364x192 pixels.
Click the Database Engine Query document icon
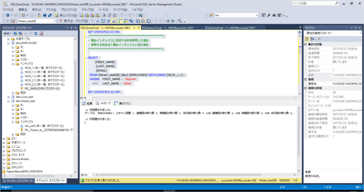click(81, 15)
